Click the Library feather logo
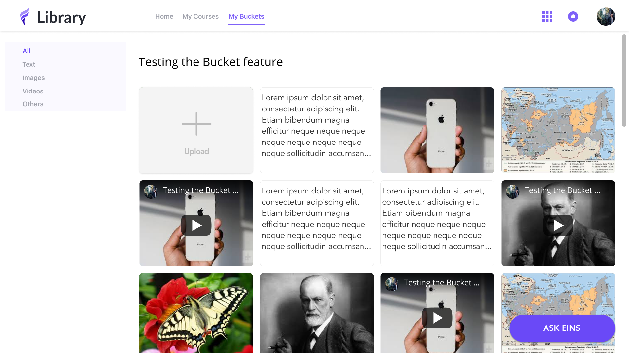 point(25,16)
